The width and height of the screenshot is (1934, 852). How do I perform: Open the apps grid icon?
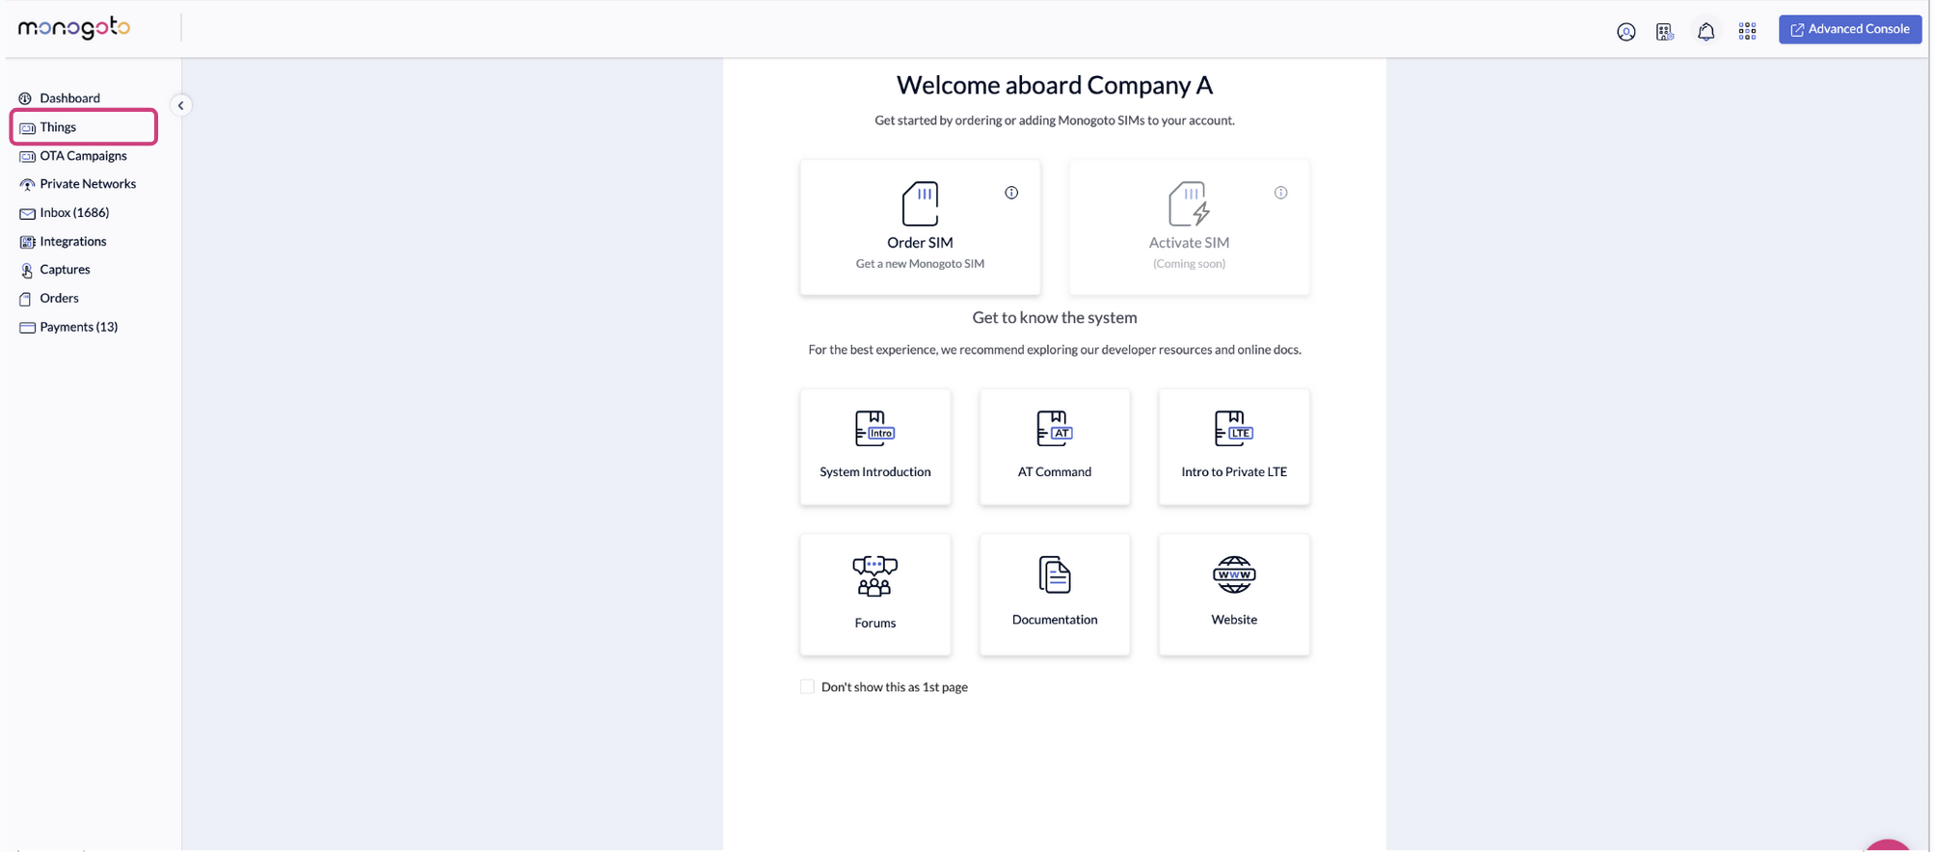click(x=1747, y=32)
